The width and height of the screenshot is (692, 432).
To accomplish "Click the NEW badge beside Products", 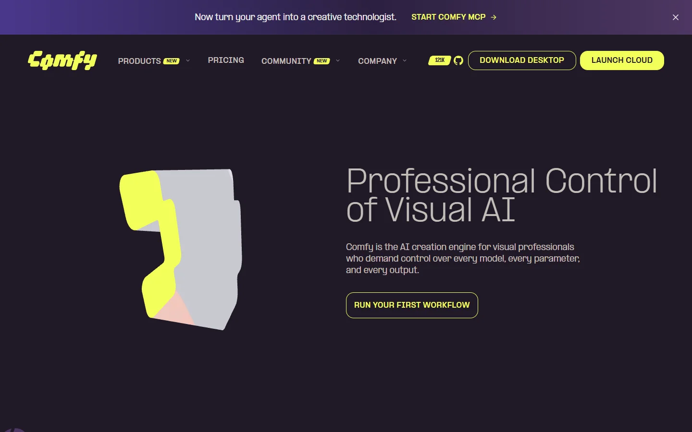I will click(x=172, y=61).
